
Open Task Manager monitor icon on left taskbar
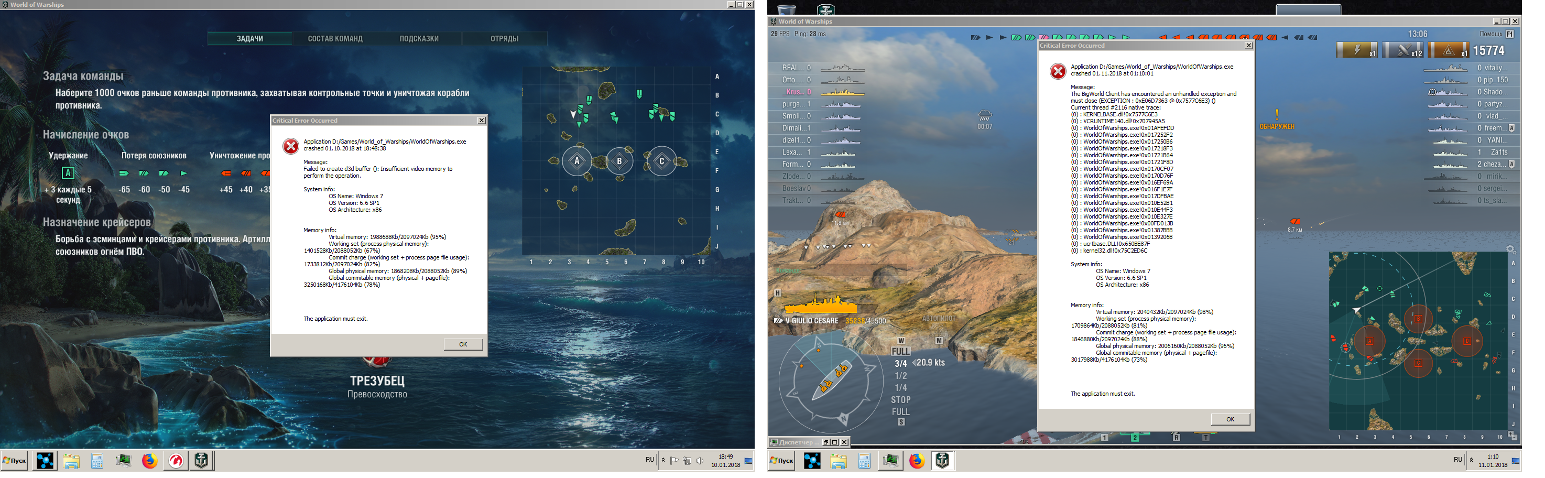[124, 461]
